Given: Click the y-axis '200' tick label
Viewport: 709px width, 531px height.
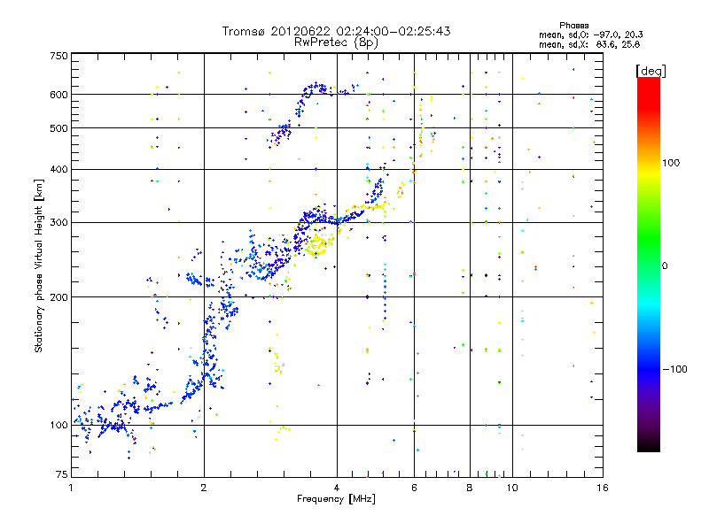Looking at the screenshot, I should pos(58,297).
